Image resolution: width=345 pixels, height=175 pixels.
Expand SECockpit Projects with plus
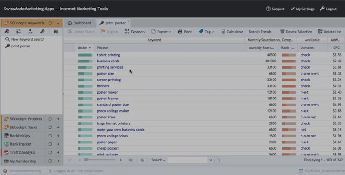58,119
